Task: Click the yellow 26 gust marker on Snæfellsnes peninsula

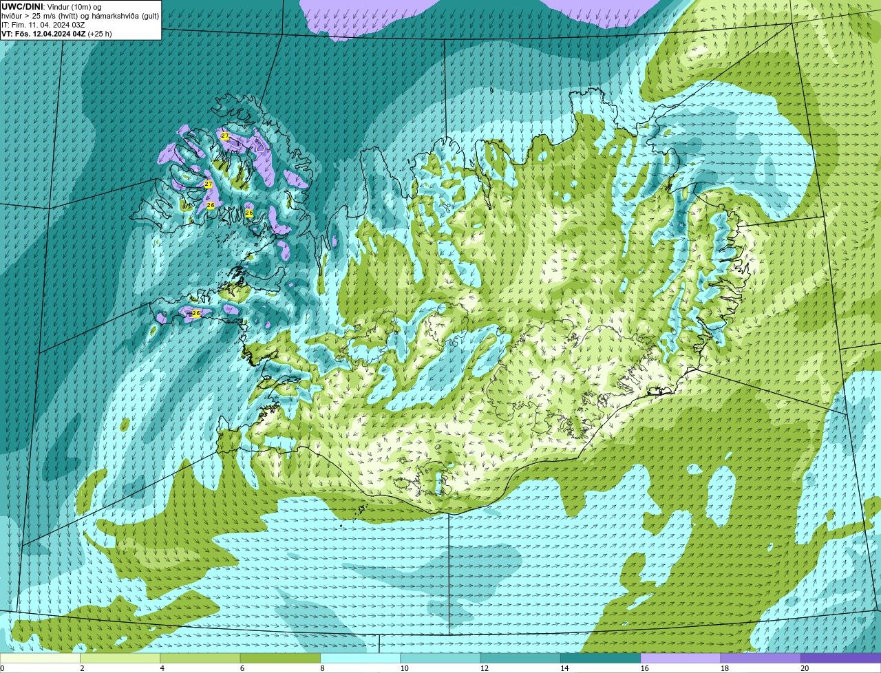Action: pyautogui.click(x=195, y=313)
